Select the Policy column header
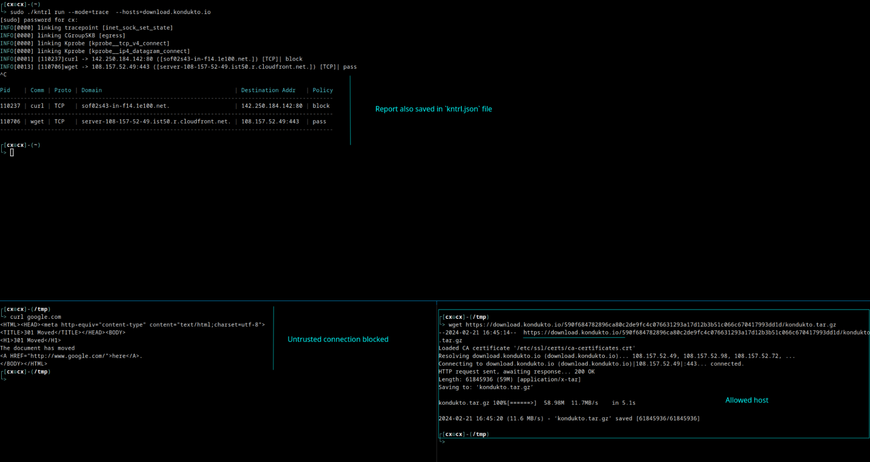This screenshot has width=870, height=462. [x=322, y=90]
